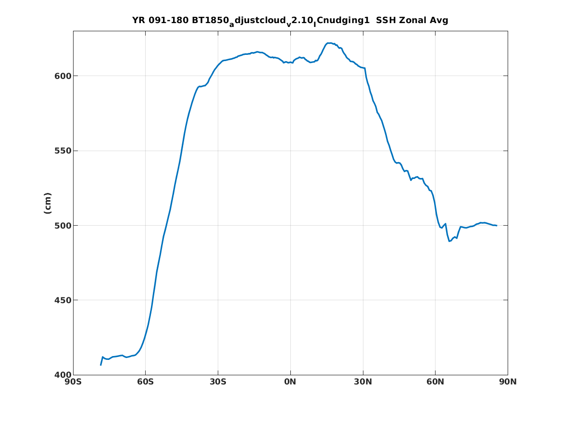Click the blue curve's peak near 15N
This screenshot has width=561, height=421.
coord(329,43)
